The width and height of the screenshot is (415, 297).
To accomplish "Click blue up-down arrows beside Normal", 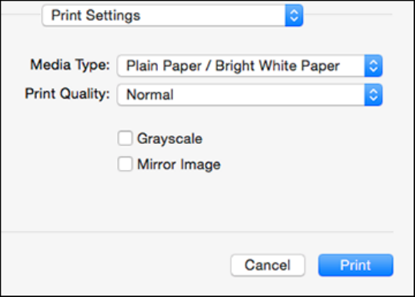I will point(373,95).
